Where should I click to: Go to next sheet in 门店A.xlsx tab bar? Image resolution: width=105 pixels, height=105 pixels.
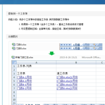[x=67, y=45]
